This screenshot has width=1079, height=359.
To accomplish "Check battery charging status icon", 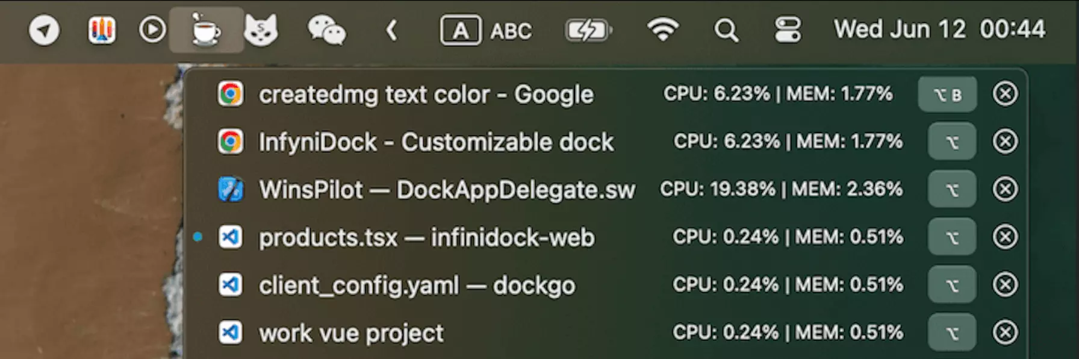I will (x=588, y=30).
